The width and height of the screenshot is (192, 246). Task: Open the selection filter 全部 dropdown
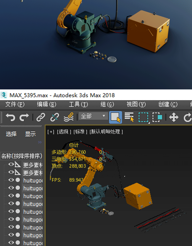[x=93, y=116]
